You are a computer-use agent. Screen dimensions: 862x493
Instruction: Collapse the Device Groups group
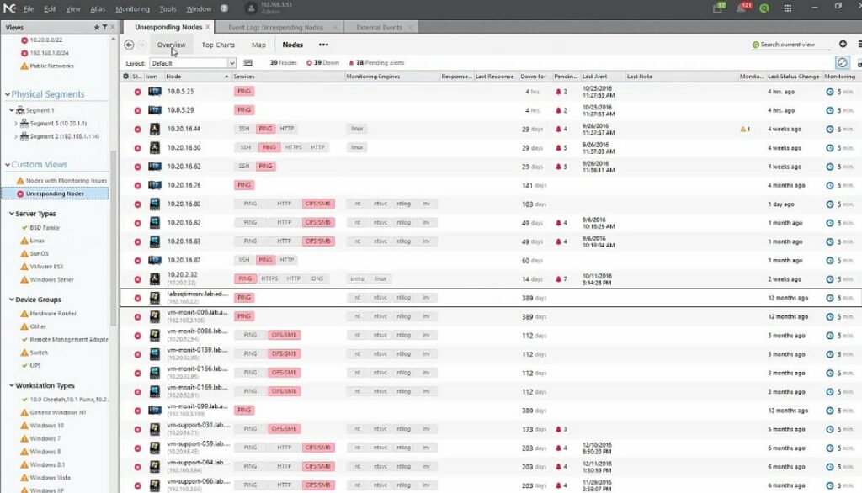(12, 300)
